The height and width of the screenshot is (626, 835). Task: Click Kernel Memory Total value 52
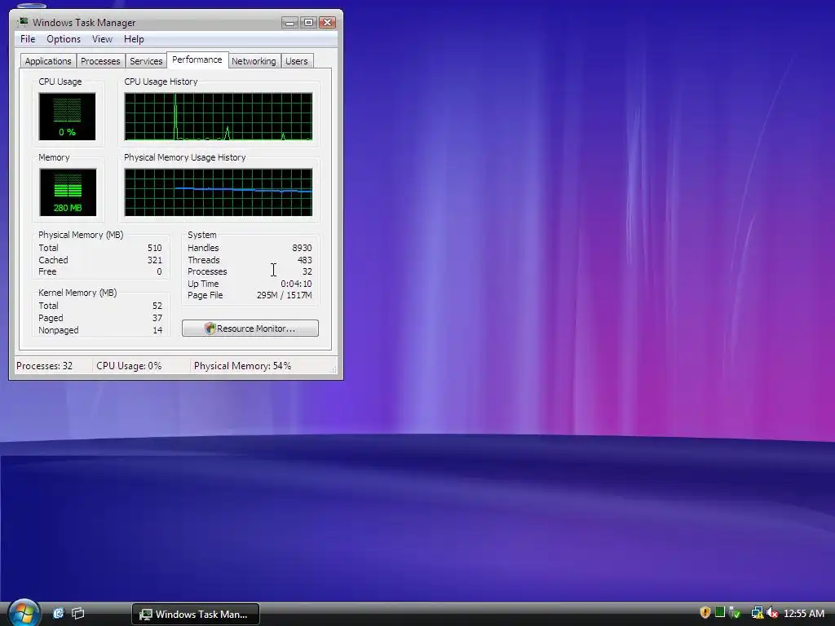pyautogui.click(x=157, y=306)
